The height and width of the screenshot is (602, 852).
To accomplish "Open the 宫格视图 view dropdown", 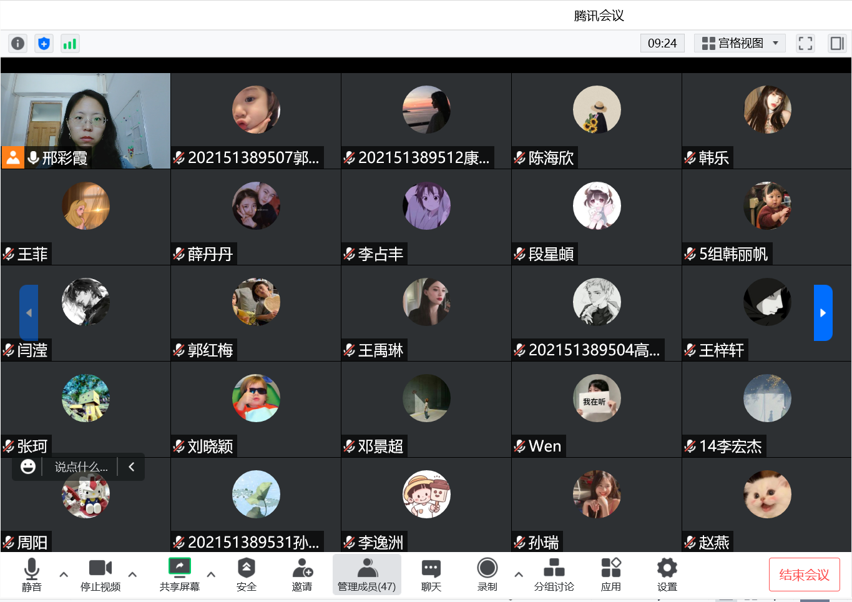I will [x=740, y=43].
